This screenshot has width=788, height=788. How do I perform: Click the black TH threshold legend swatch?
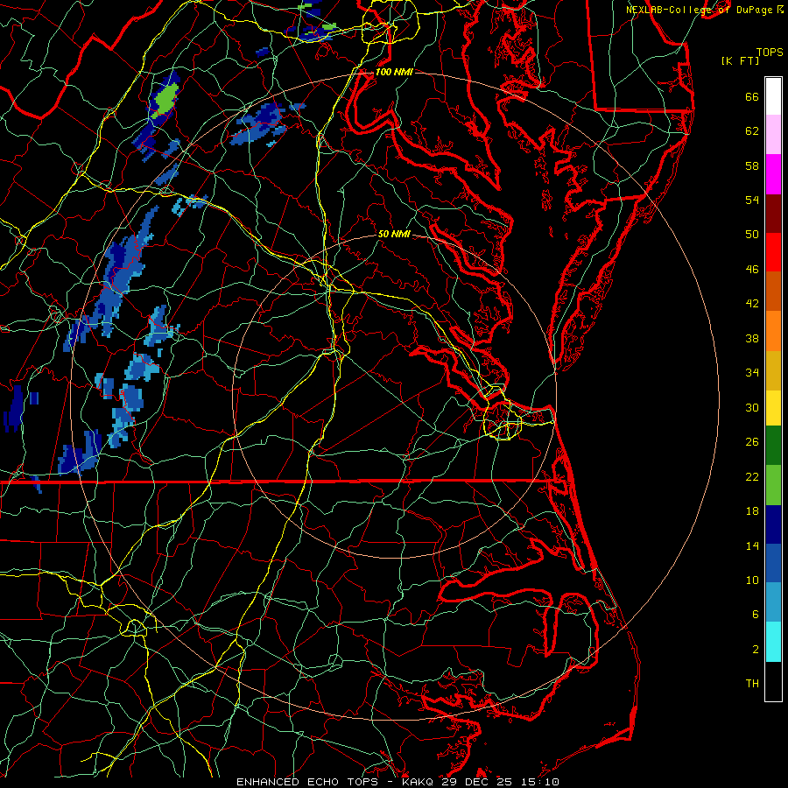(x=773, y=681)
